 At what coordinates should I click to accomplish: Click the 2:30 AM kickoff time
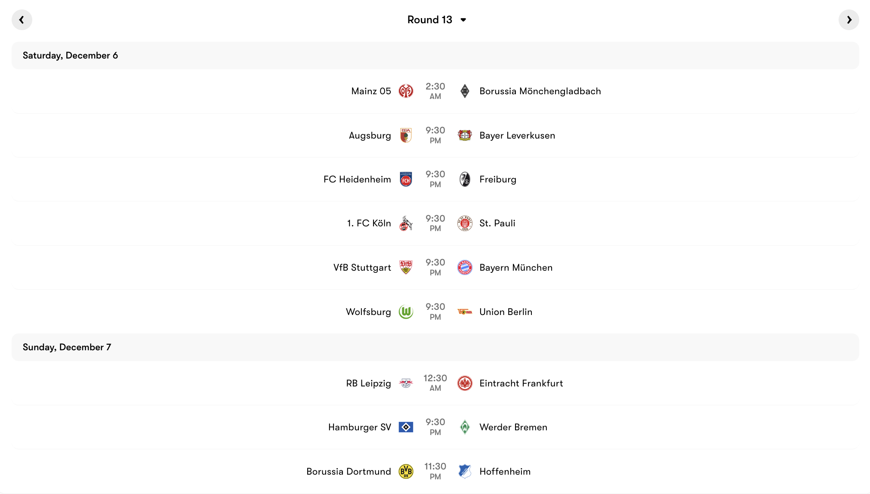[435, 91]
